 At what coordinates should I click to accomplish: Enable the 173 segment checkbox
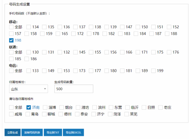[75, 71]
